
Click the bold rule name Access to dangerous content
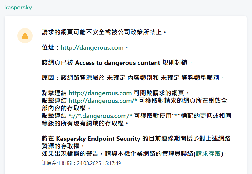pos(118,63)
